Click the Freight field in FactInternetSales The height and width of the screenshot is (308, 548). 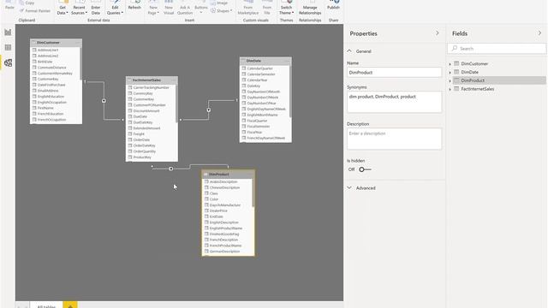(139, 133)
